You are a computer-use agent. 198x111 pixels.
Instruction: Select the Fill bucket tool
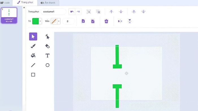[33, 55]
